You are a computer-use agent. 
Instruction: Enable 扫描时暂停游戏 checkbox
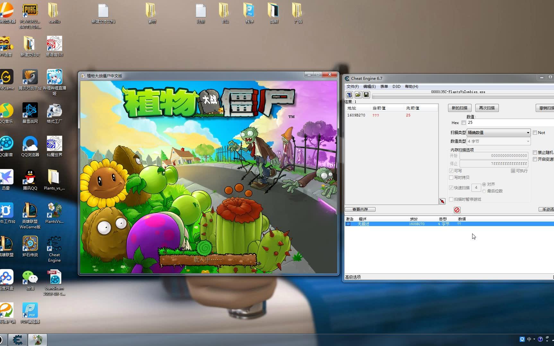[x=451, y=199]
